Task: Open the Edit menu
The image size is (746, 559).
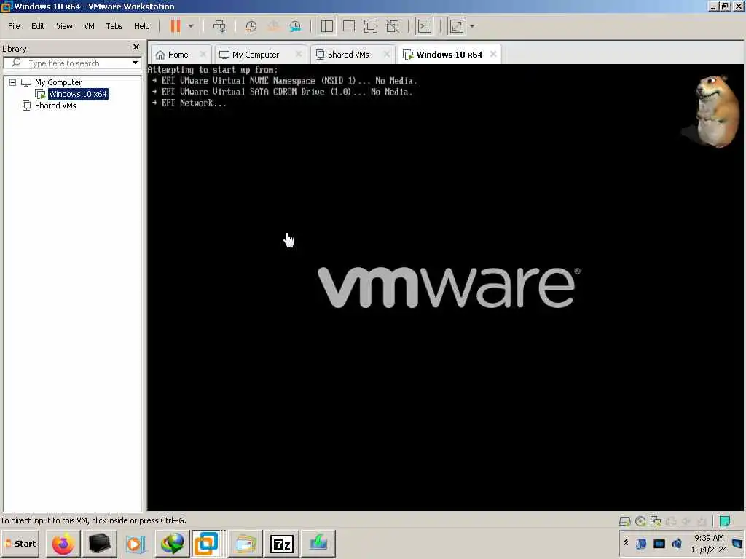Action: pyautogui.click(x=38, y=26)
